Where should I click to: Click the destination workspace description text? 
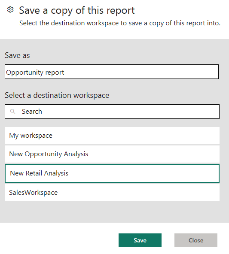[120, 23]
